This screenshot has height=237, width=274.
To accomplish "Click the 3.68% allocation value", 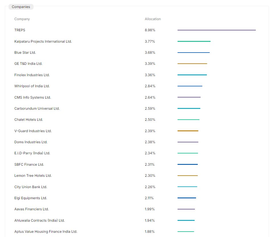I will 150,53.
